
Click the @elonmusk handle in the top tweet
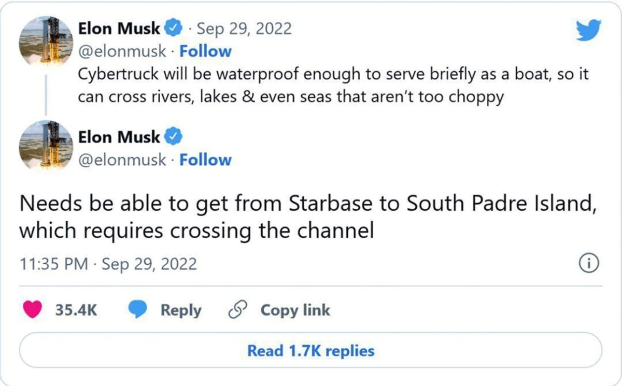(122, 51)
